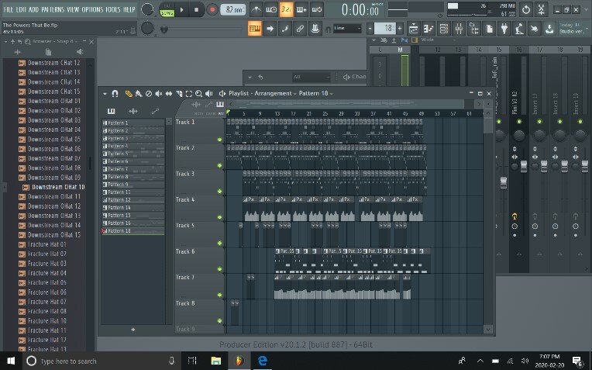The height and width of the screenshot is (370, 592).
Task: Toggle typing keyboard to piano
Action: coord(255,29)
